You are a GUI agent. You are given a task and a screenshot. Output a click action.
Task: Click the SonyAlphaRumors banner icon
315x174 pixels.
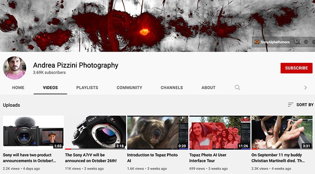tap(257, 42)
